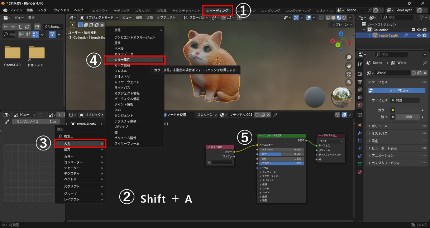Switch perspective/orthographic with grid gizmo

point(349,82)
